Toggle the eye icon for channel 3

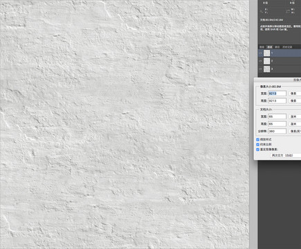[261, 69]
